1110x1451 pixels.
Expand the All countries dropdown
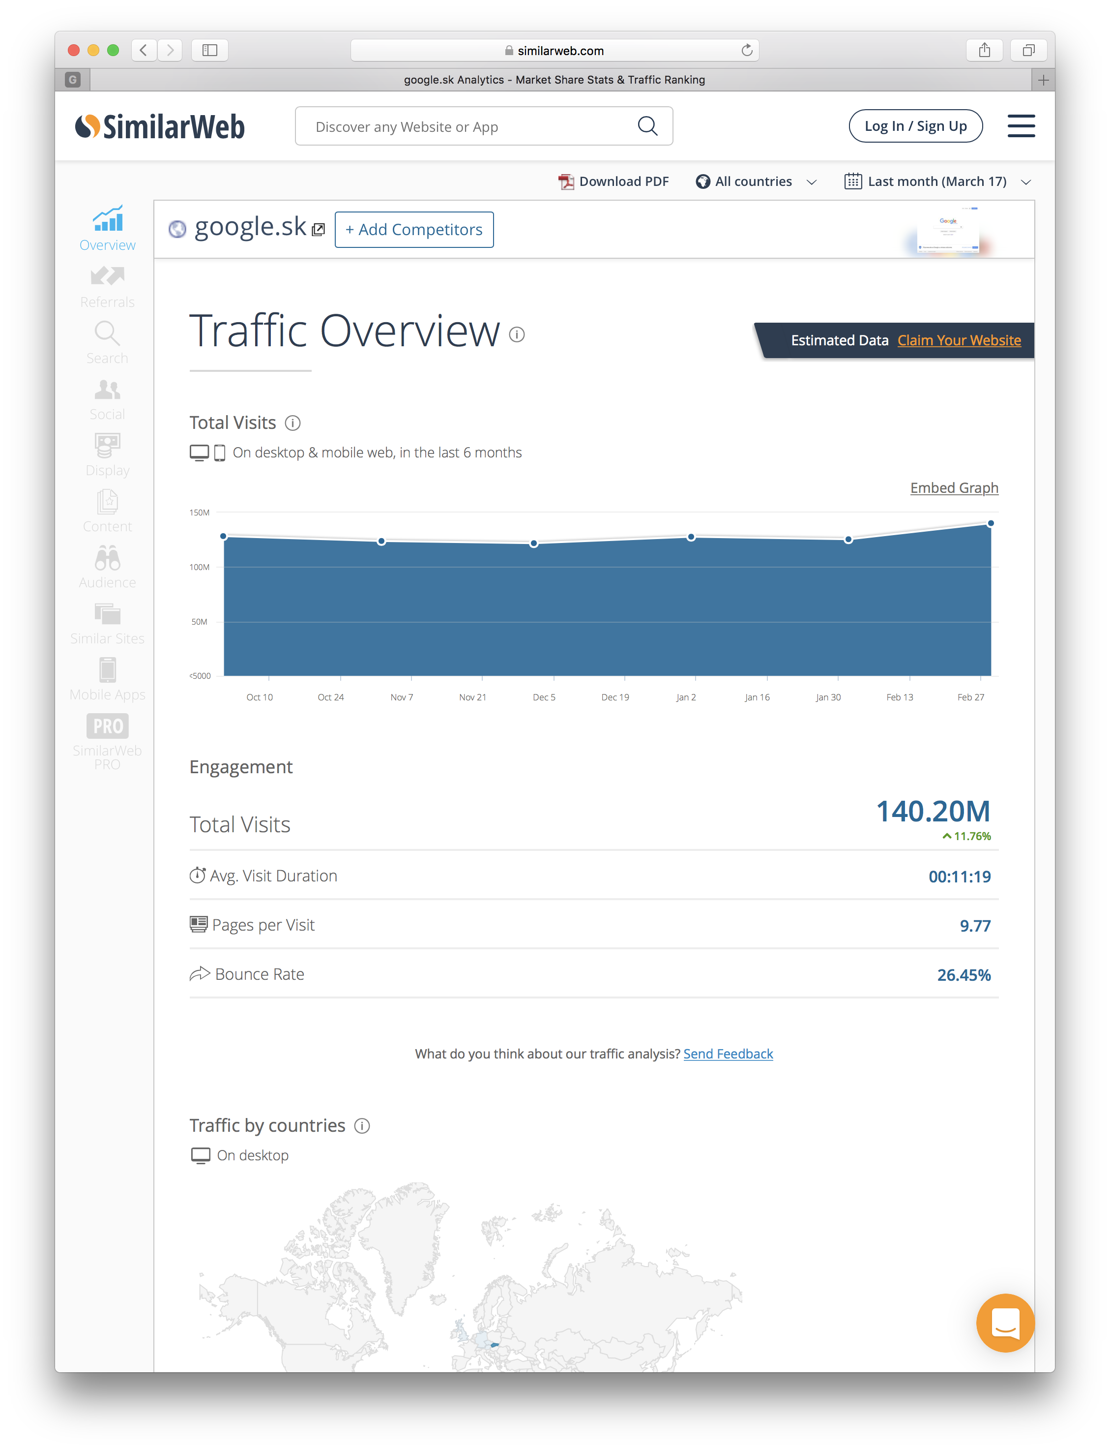(756, 182)
